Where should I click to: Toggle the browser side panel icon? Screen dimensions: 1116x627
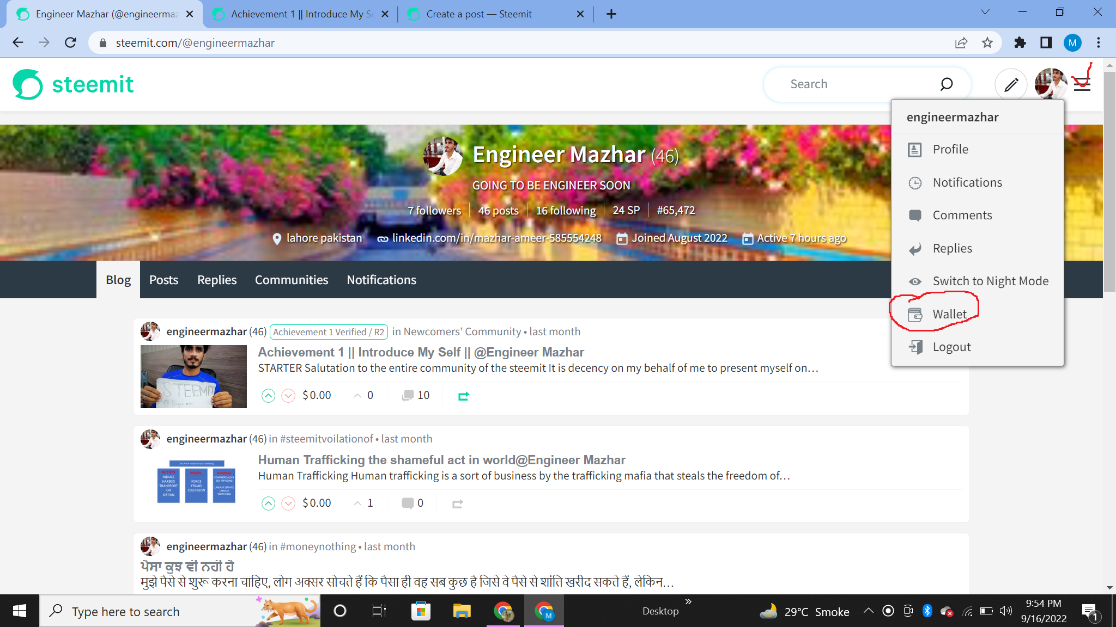tap(1046, 42)
